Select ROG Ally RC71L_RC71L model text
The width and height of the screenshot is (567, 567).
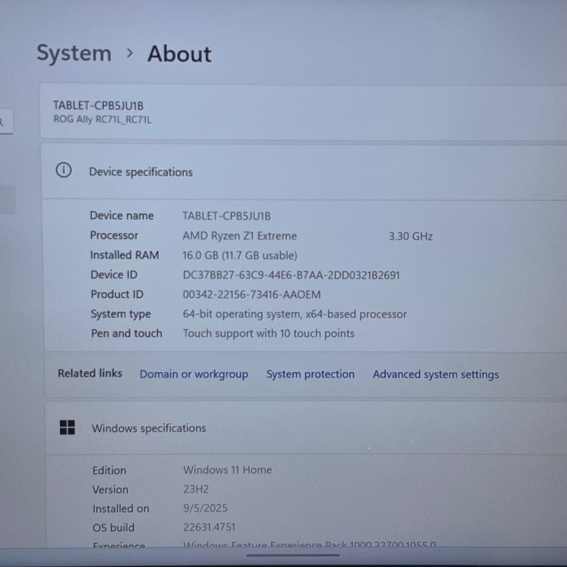tap(102, 119)
